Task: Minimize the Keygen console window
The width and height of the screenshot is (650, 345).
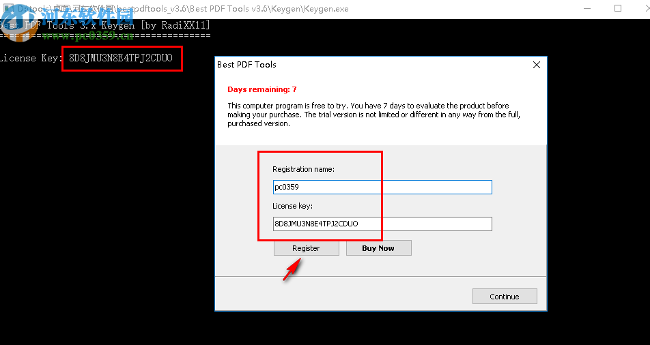Action: coord(587,8)
